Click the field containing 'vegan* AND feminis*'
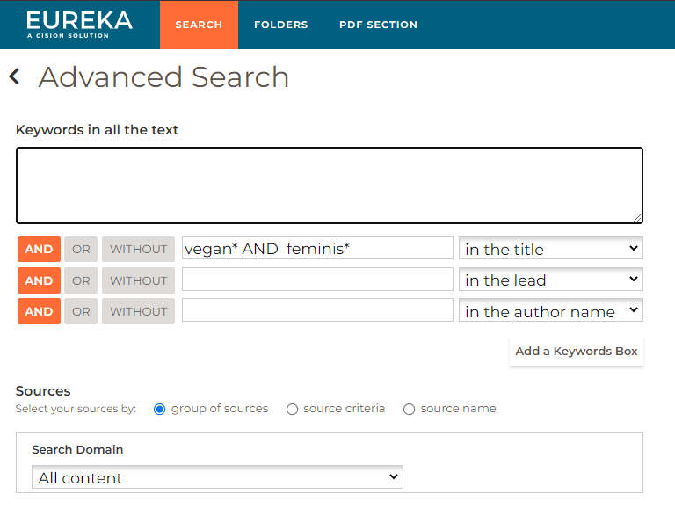This screenshot has width=675, height=516. pos(317,249)
